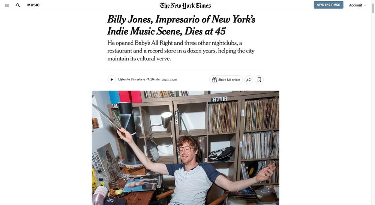Open the Learn more link

pyautogui.click(x=169, y=79)
